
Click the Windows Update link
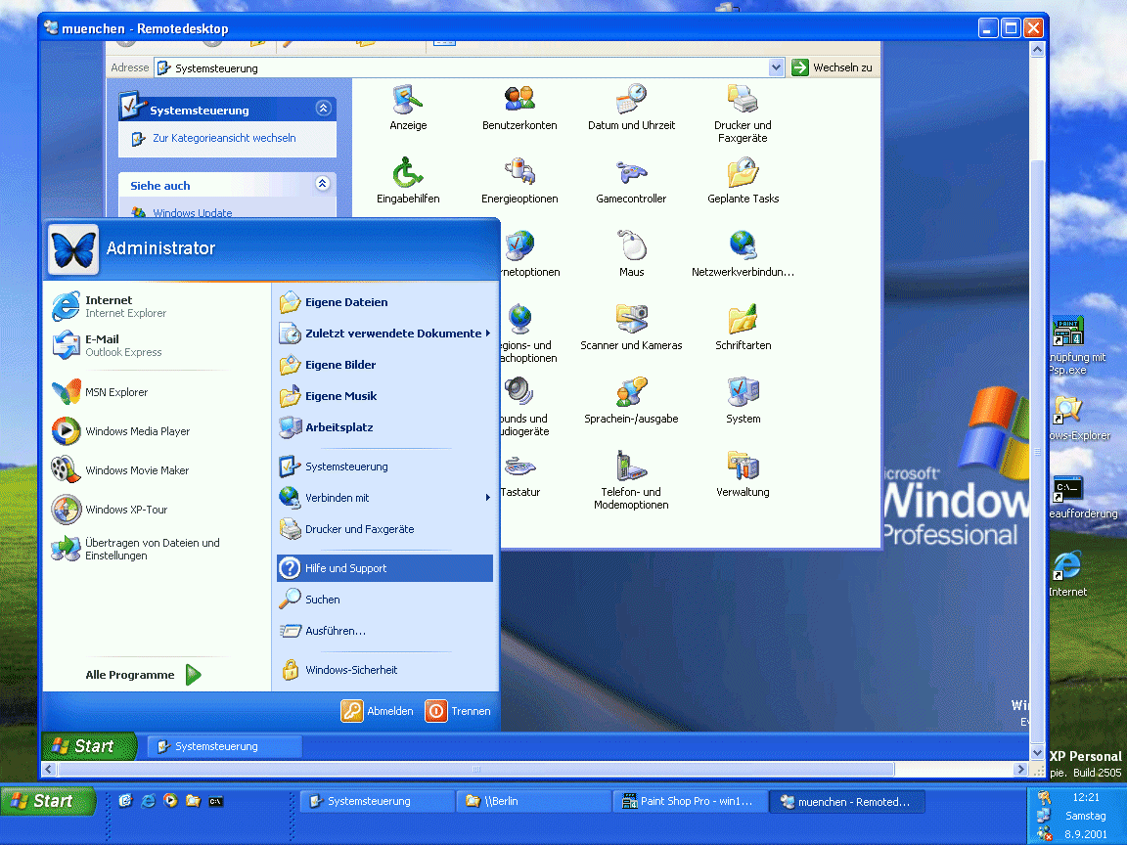[x=192, y=212]
